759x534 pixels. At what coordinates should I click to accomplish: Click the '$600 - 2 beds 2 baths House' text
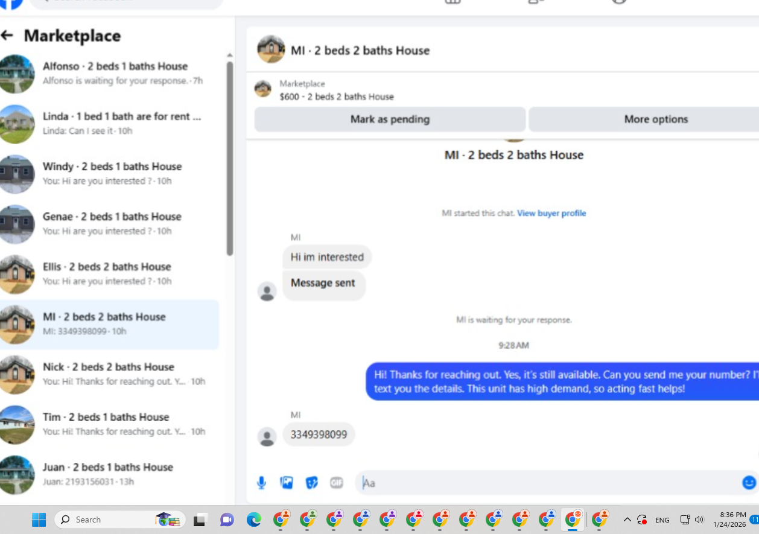(x=337, y=97)
